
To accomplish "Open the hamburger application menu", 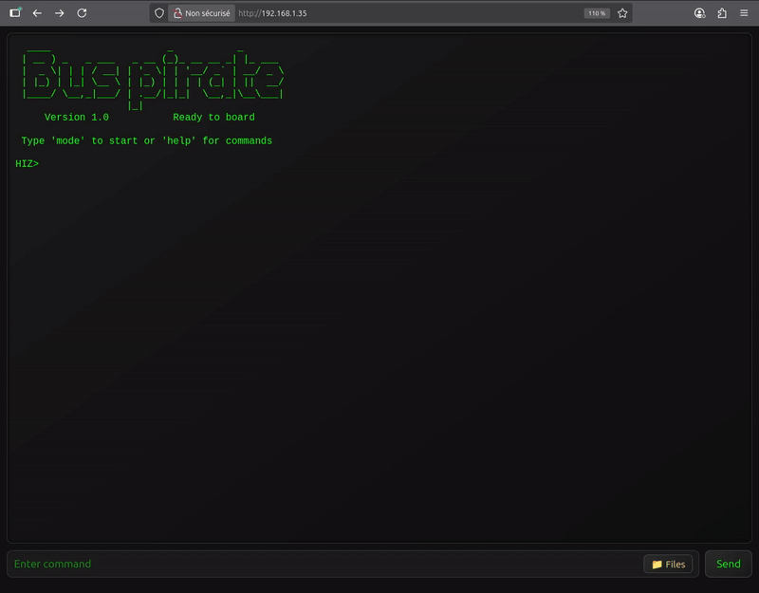I will 744,13.
